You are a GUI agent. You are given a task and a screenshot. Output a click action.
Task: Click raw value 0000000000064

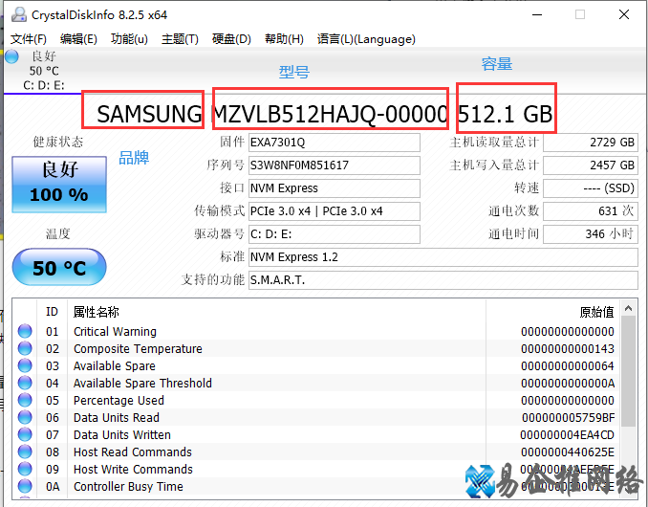568,366
